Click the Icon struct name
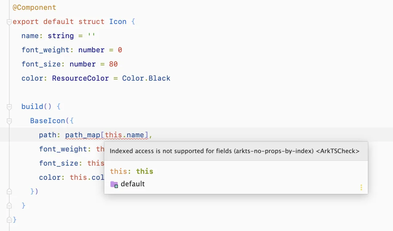The width and height of the screenshot is (393, 231). coord(118,21)
